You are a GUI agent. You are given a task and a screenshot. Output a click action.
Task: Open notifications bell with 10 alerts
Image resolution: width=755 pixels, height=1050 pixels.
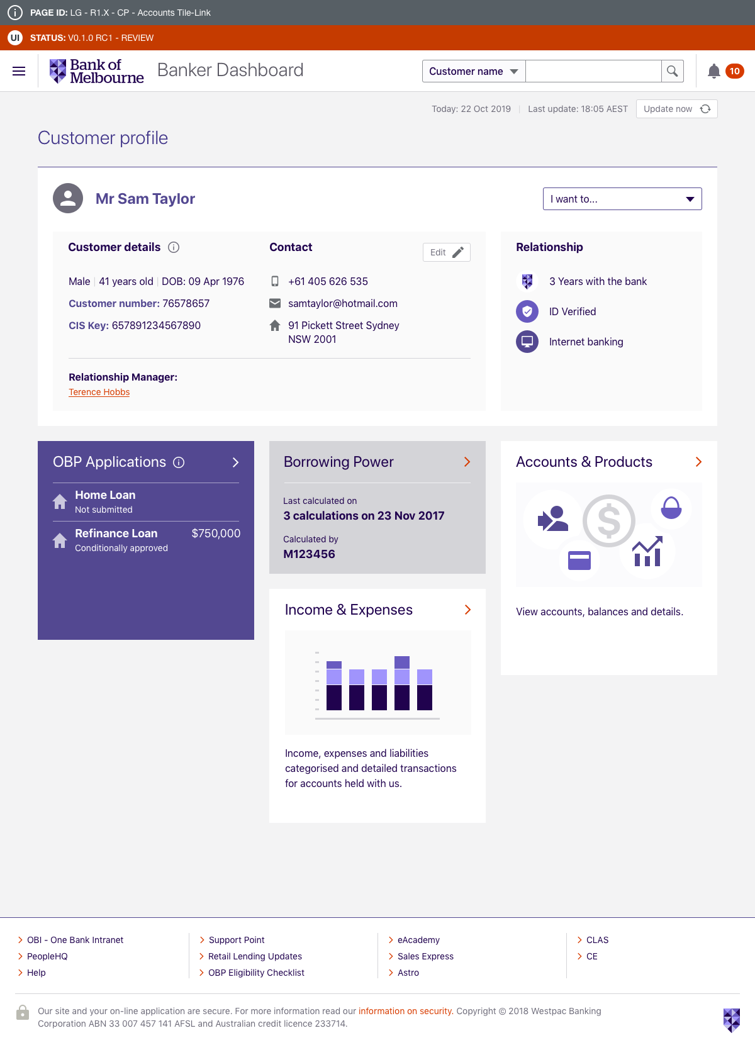tap(714, 71)
